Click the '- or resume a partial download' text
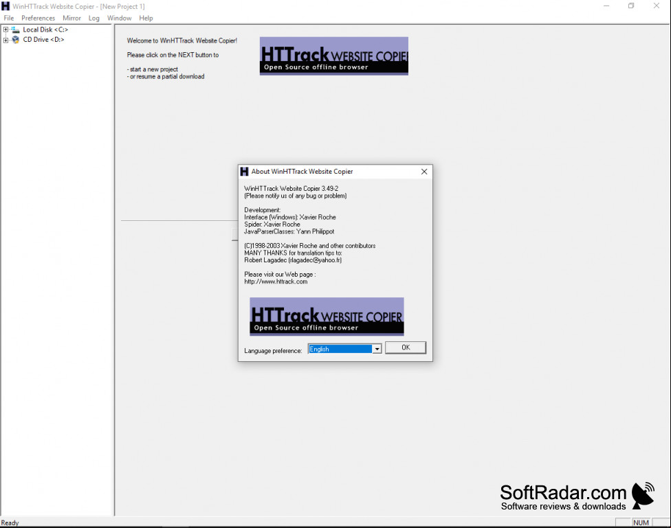Screen dimensions: 671x528 click(x=166, y=76)
